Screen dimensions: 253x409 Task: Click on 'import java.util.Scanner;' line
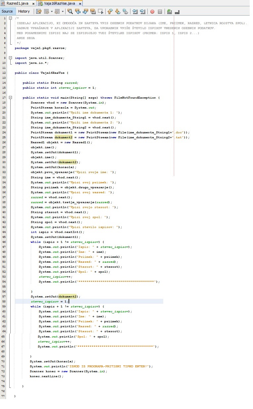point(40,58)
